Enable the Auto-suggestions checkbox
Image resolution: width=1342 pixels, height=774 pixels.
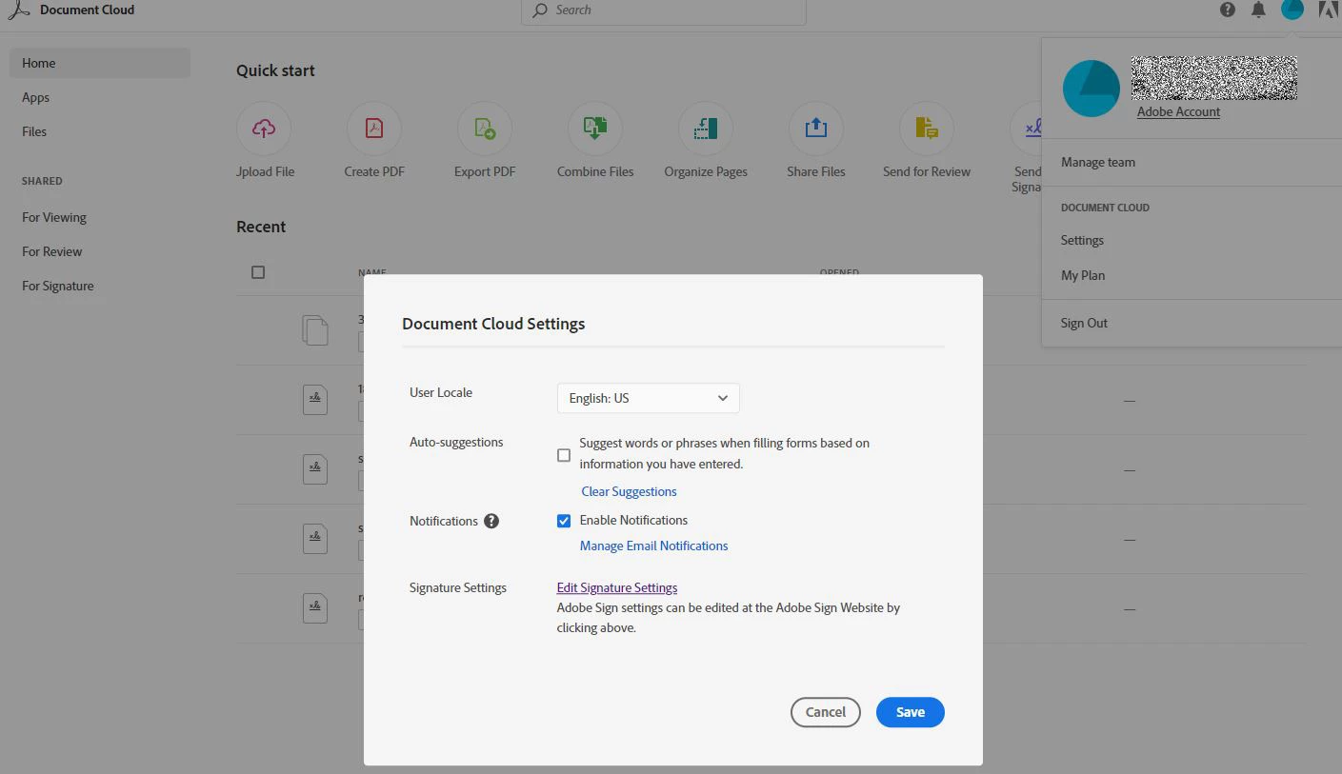(x=564, y=455)
